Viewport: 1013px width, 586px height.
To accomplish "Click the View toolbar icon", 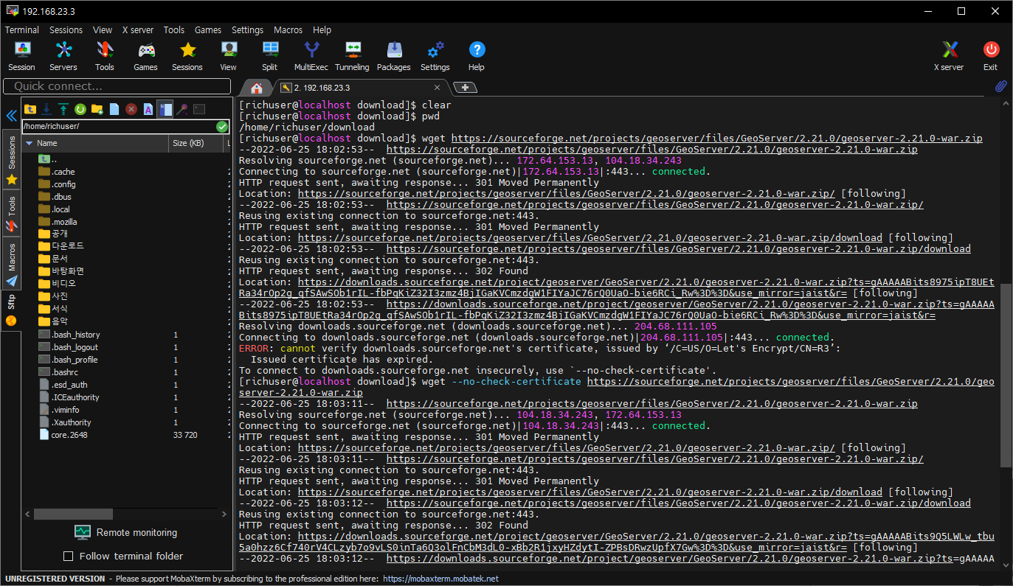I will [229, 56].
